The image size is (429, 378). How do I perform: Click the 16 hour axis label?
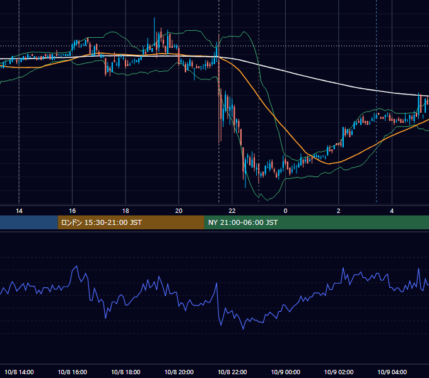pos(72,211)
